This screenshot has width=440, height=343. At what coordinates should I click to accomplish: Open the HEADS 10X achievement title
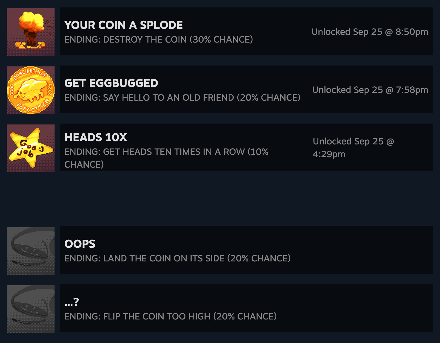96,138
